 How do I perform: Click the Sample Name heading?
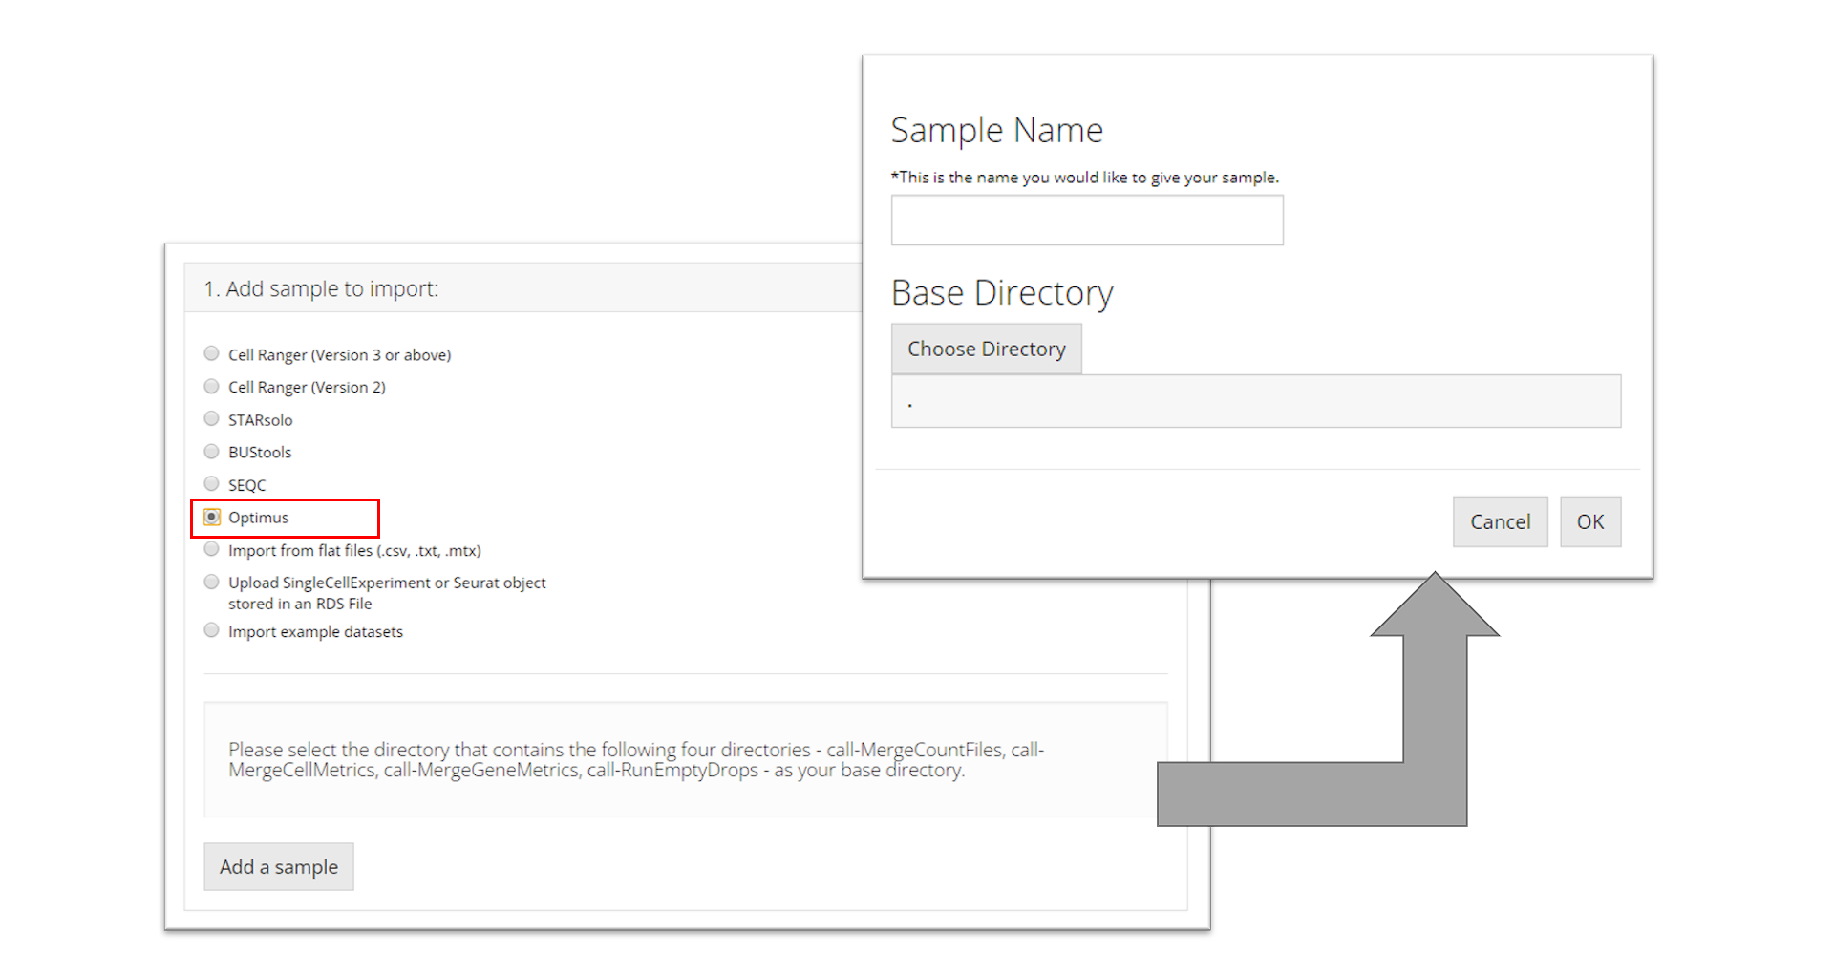(x=996, y=131)
